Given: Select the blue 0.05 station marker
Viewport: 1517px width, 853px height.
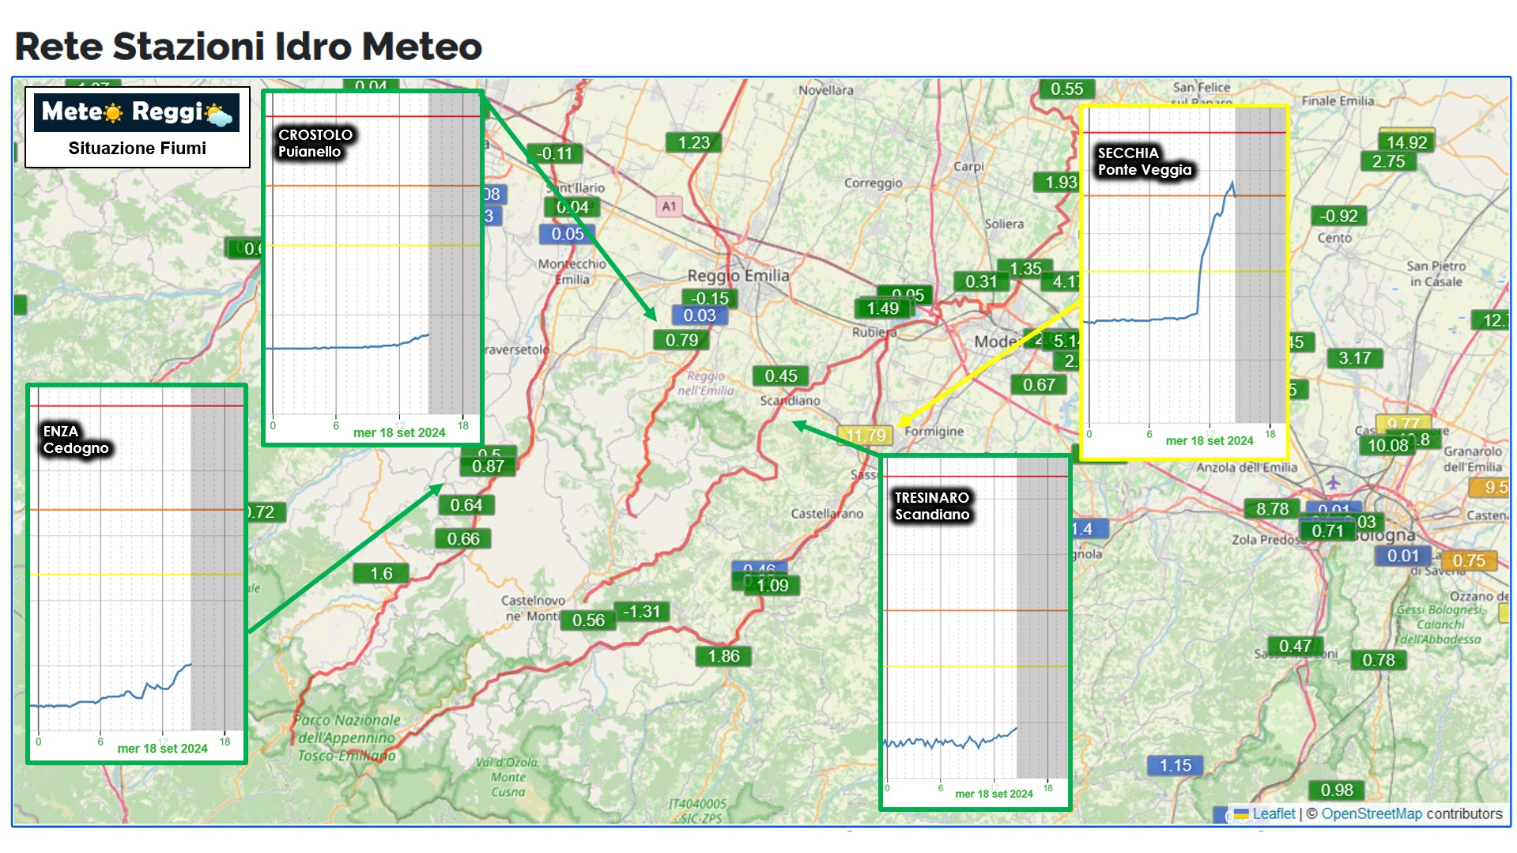Looking at the screenshot, I should [x=567, y=234].
